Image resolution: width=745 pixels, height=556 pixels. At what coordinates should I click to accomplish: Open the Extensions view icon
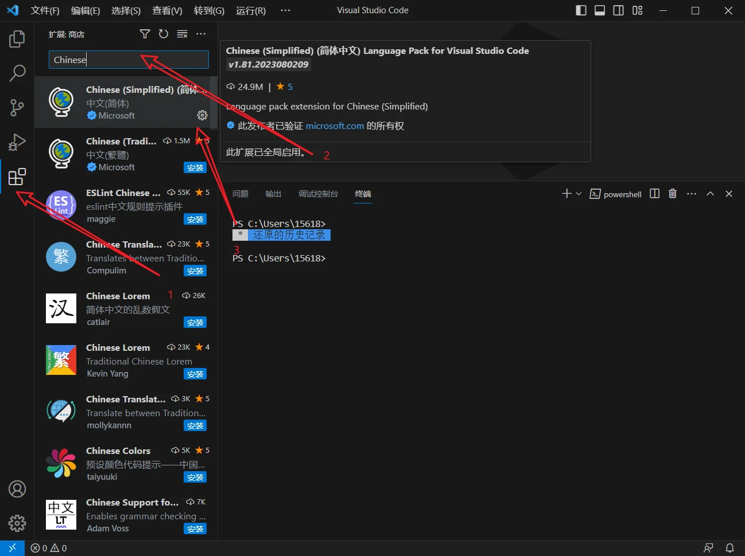[x=17, y=177]
